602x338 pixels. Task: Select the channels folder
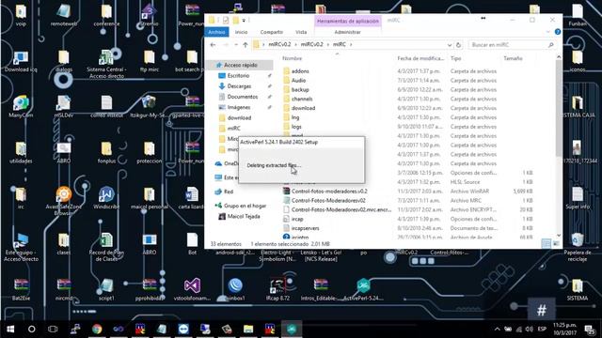coord(302,99)
